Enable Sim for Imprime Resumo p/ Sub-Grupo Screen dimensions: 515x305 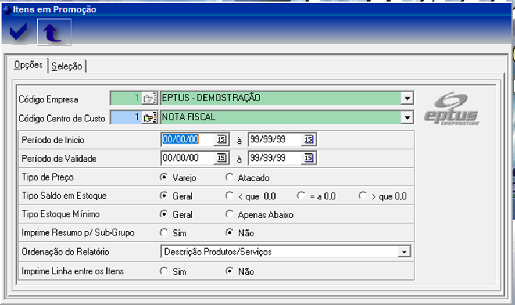pos(164,233)
